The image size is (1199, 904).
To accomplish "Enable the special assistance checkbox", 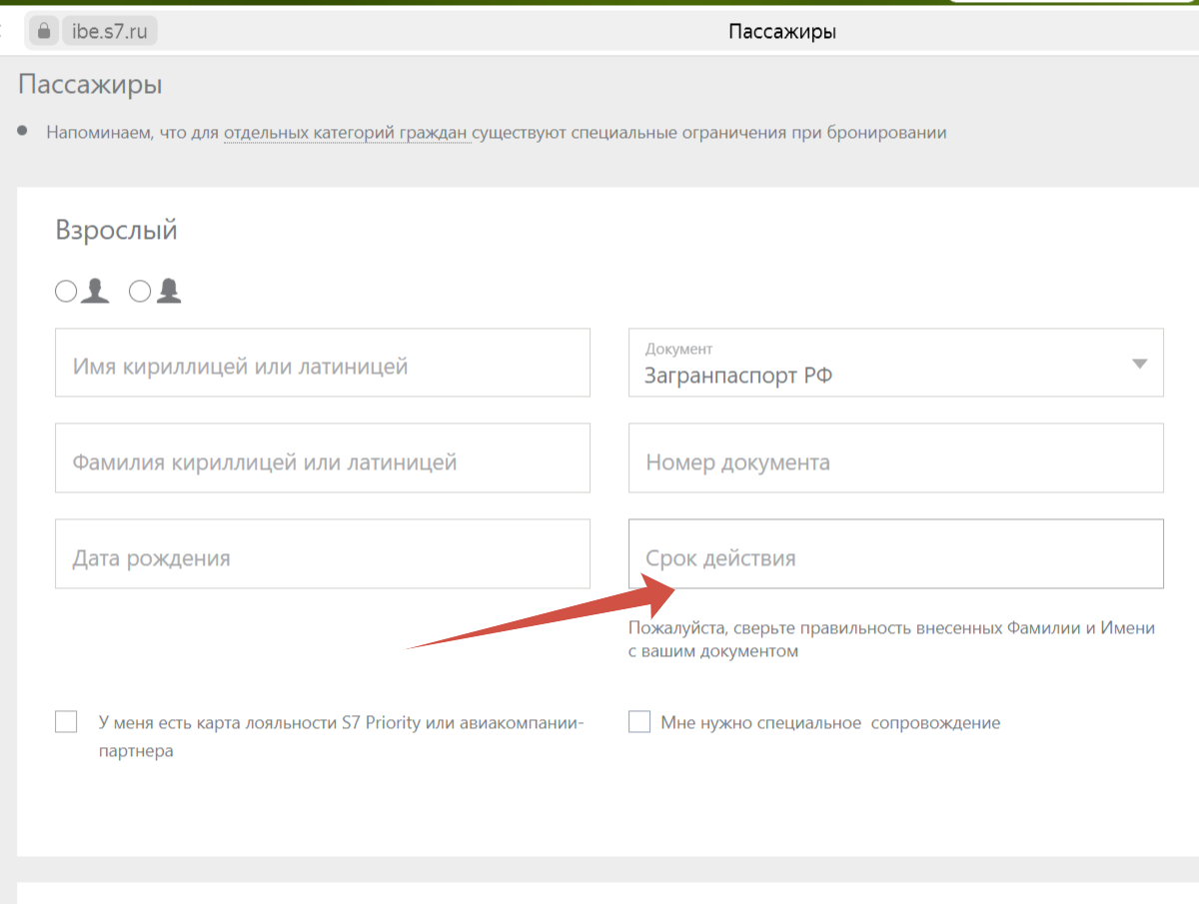I will click(x=639, y=722).
